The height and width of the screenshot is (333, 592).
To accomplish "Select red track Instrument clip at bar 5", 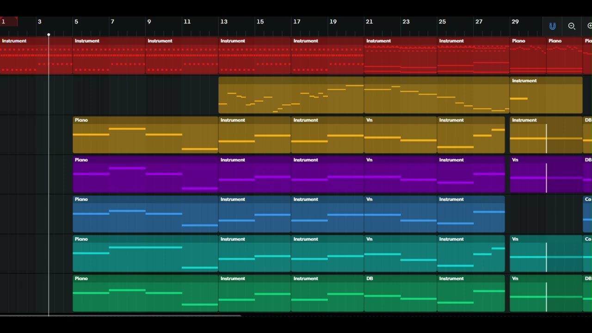I will click(x=109, y=55).
